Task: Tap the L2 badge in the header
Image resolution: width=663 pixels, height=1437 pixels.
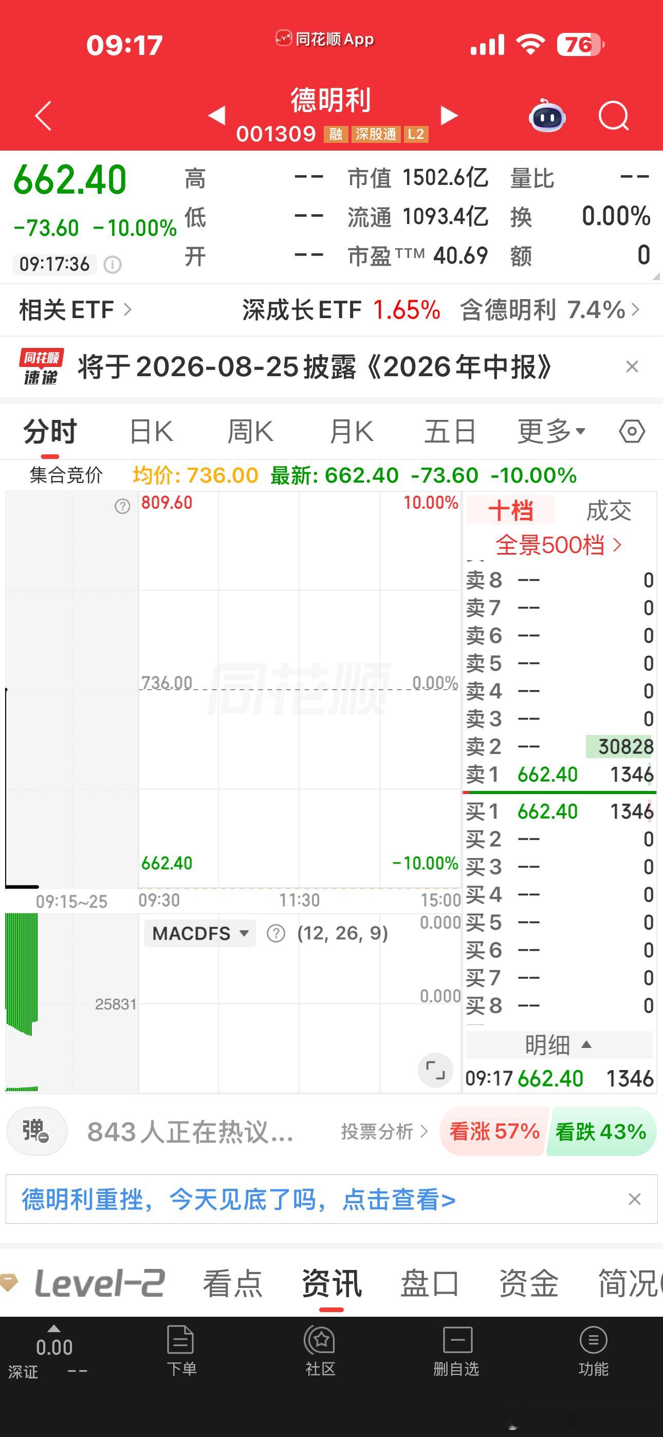Action: tap(416, 134)
